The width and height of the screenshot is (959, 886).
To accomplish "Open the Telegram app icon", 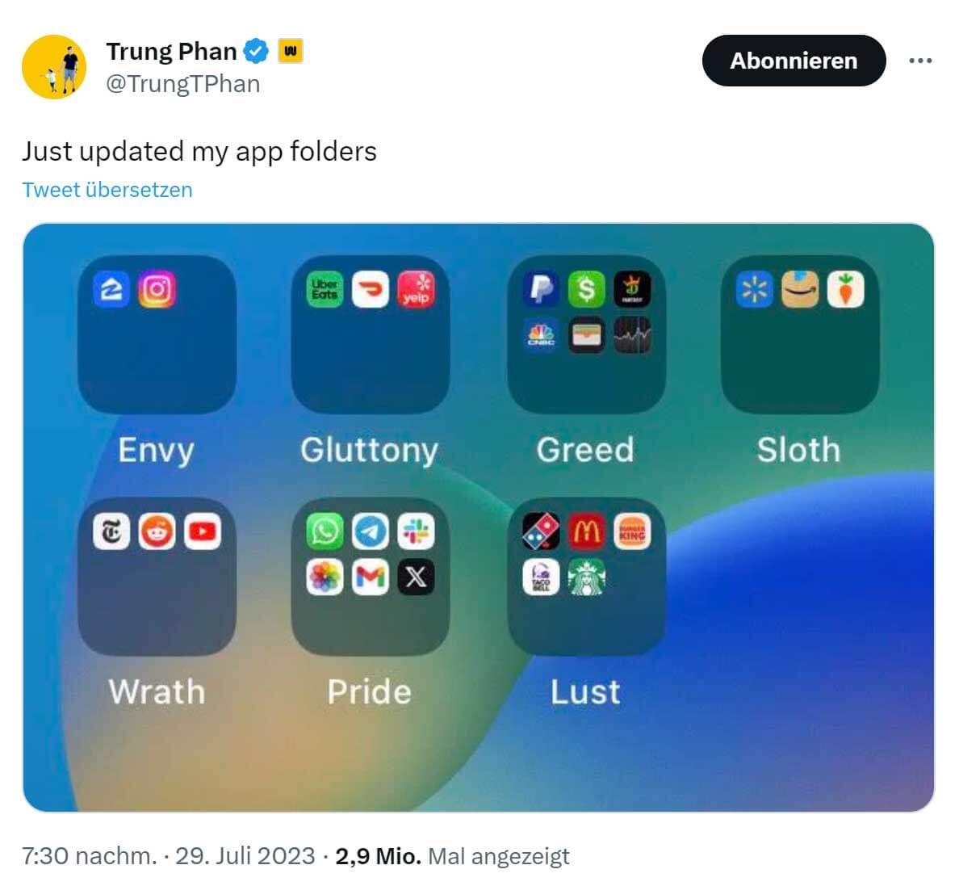I will click(371, 531).
